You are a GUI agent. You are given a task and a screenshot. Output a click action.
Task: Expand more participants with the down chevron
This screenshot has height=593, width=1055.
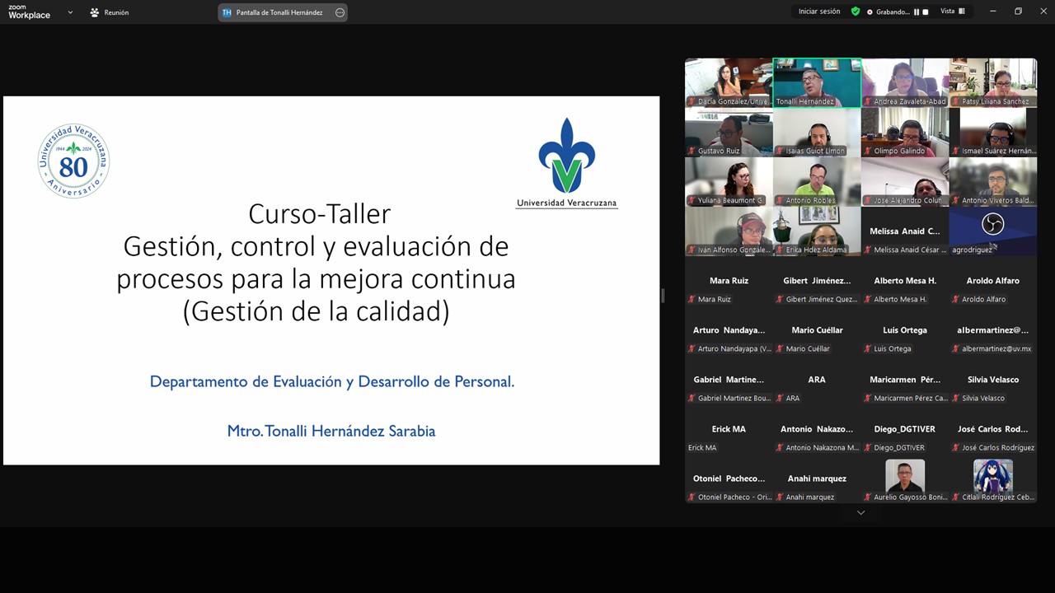coord(860,512)
